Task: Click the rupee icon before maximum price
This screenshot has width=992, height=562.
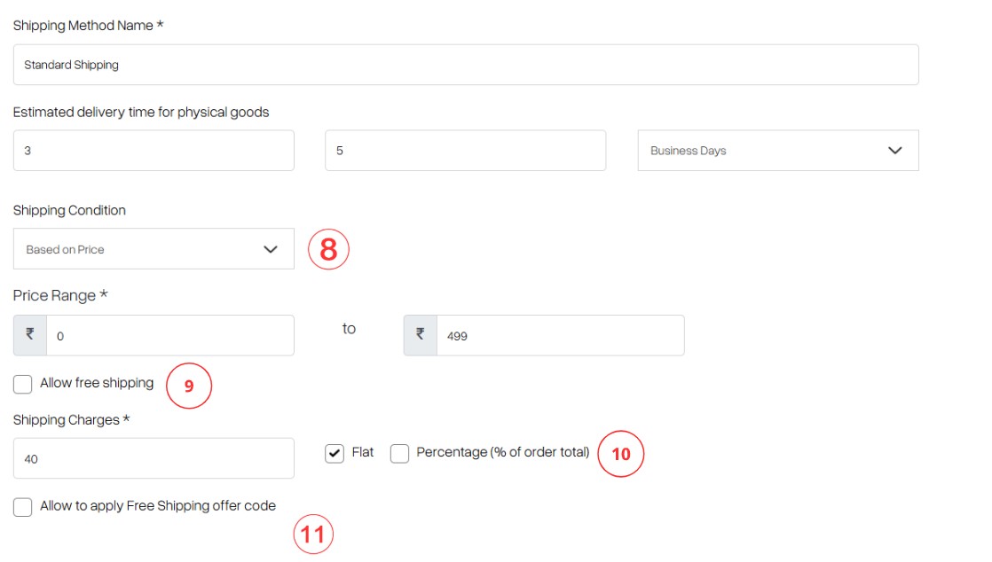Action: (420, 335)
